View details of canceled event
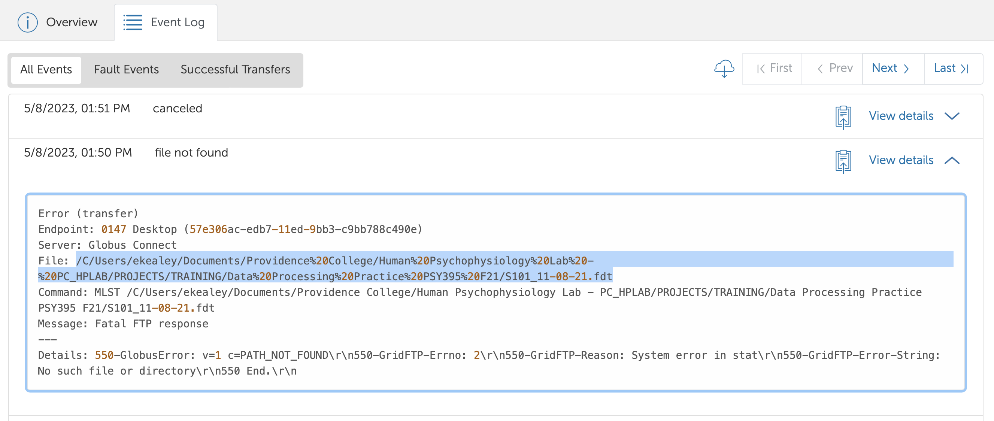Screen dimensions: 994x421 [x=901, y=116]
